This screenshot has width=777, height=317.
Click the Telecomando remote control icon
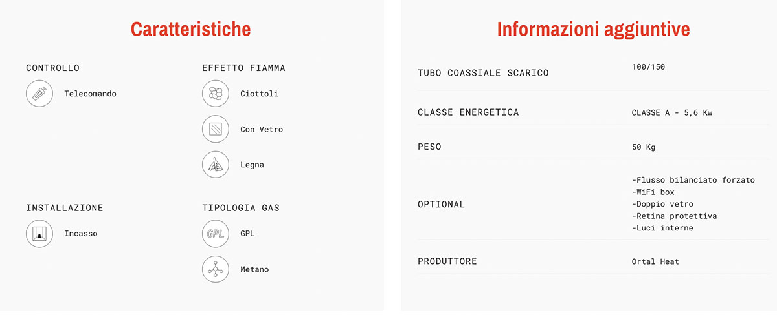tap(39, 94)
